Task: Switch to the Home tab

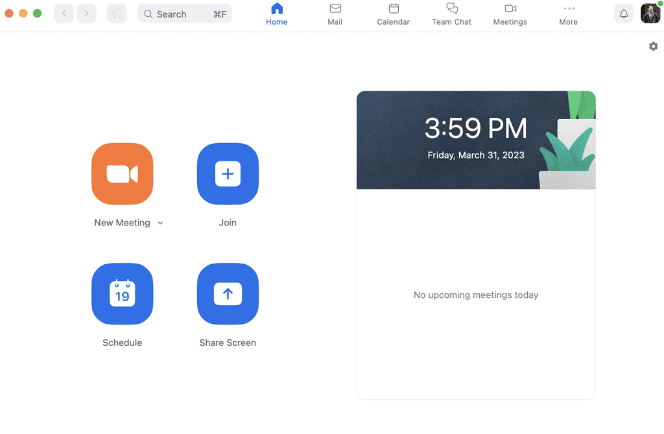Action: click(276, 14)
